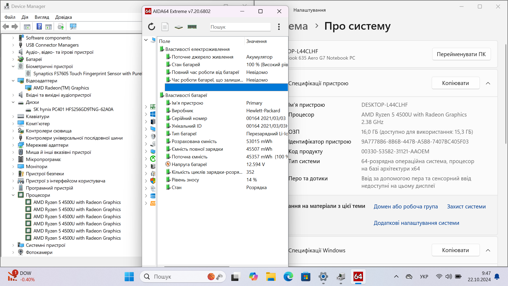This screenshot has width=508, height=286.
Task: Open Додаткові налаштування системи link
Action: [416, 223]
